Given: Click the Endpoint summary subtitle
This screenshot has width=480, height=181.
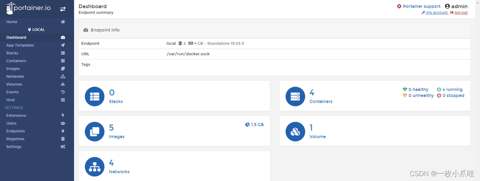Looking at the screenshot, I should pyautogui.click(x=96, y=12).
